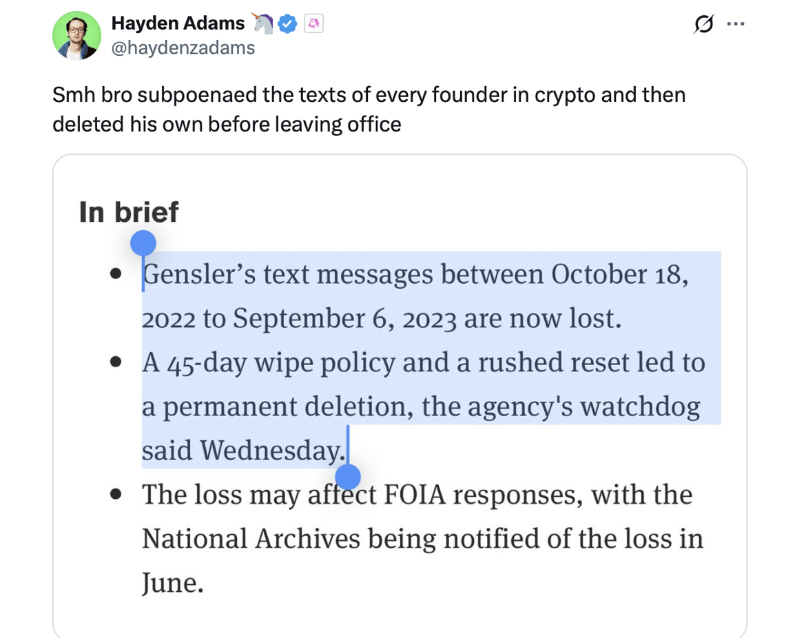Click the first bullet point marker
The image size is (806, 638).
[x=116, y=273]
